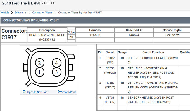Click the Harness column header

click(x=95, y=30)
